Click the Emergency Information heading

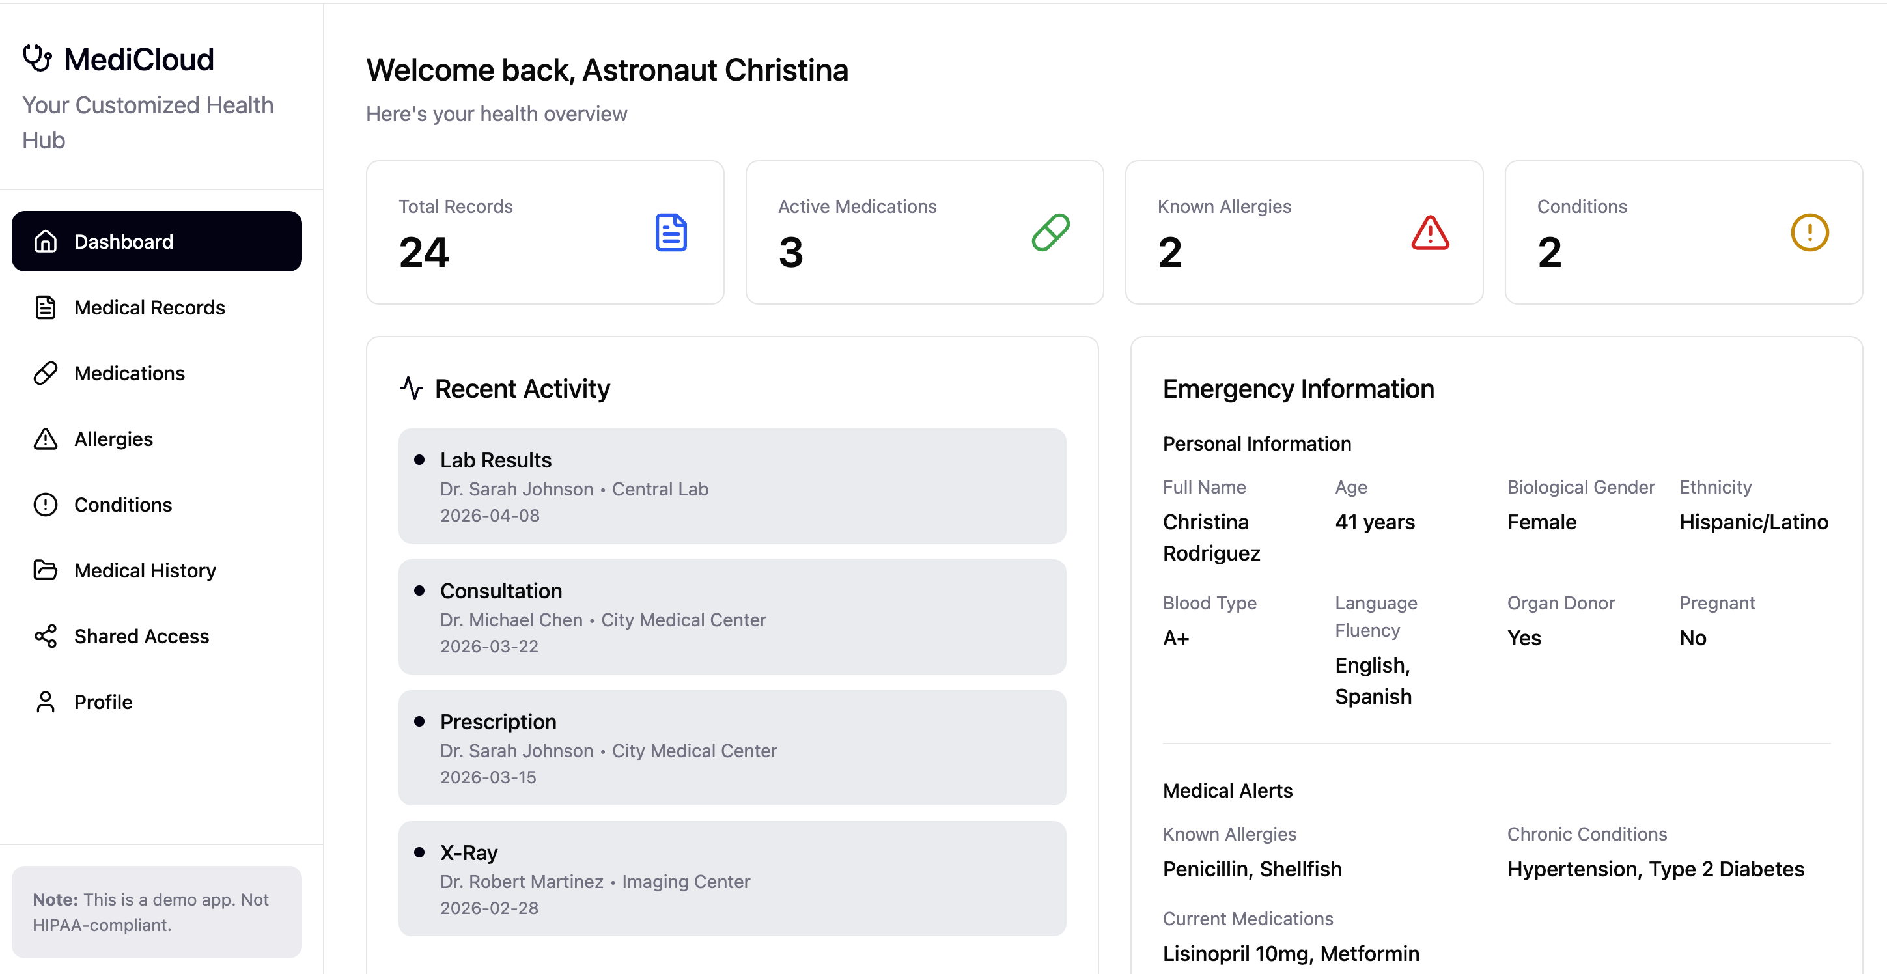1297,389
